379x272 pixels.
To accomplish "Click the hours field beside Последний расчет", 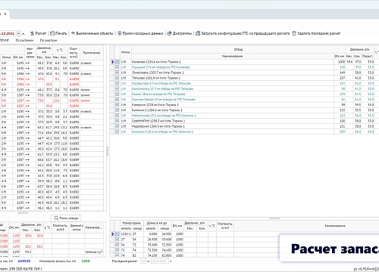I will pyautogui.click(x=143, y=261).
